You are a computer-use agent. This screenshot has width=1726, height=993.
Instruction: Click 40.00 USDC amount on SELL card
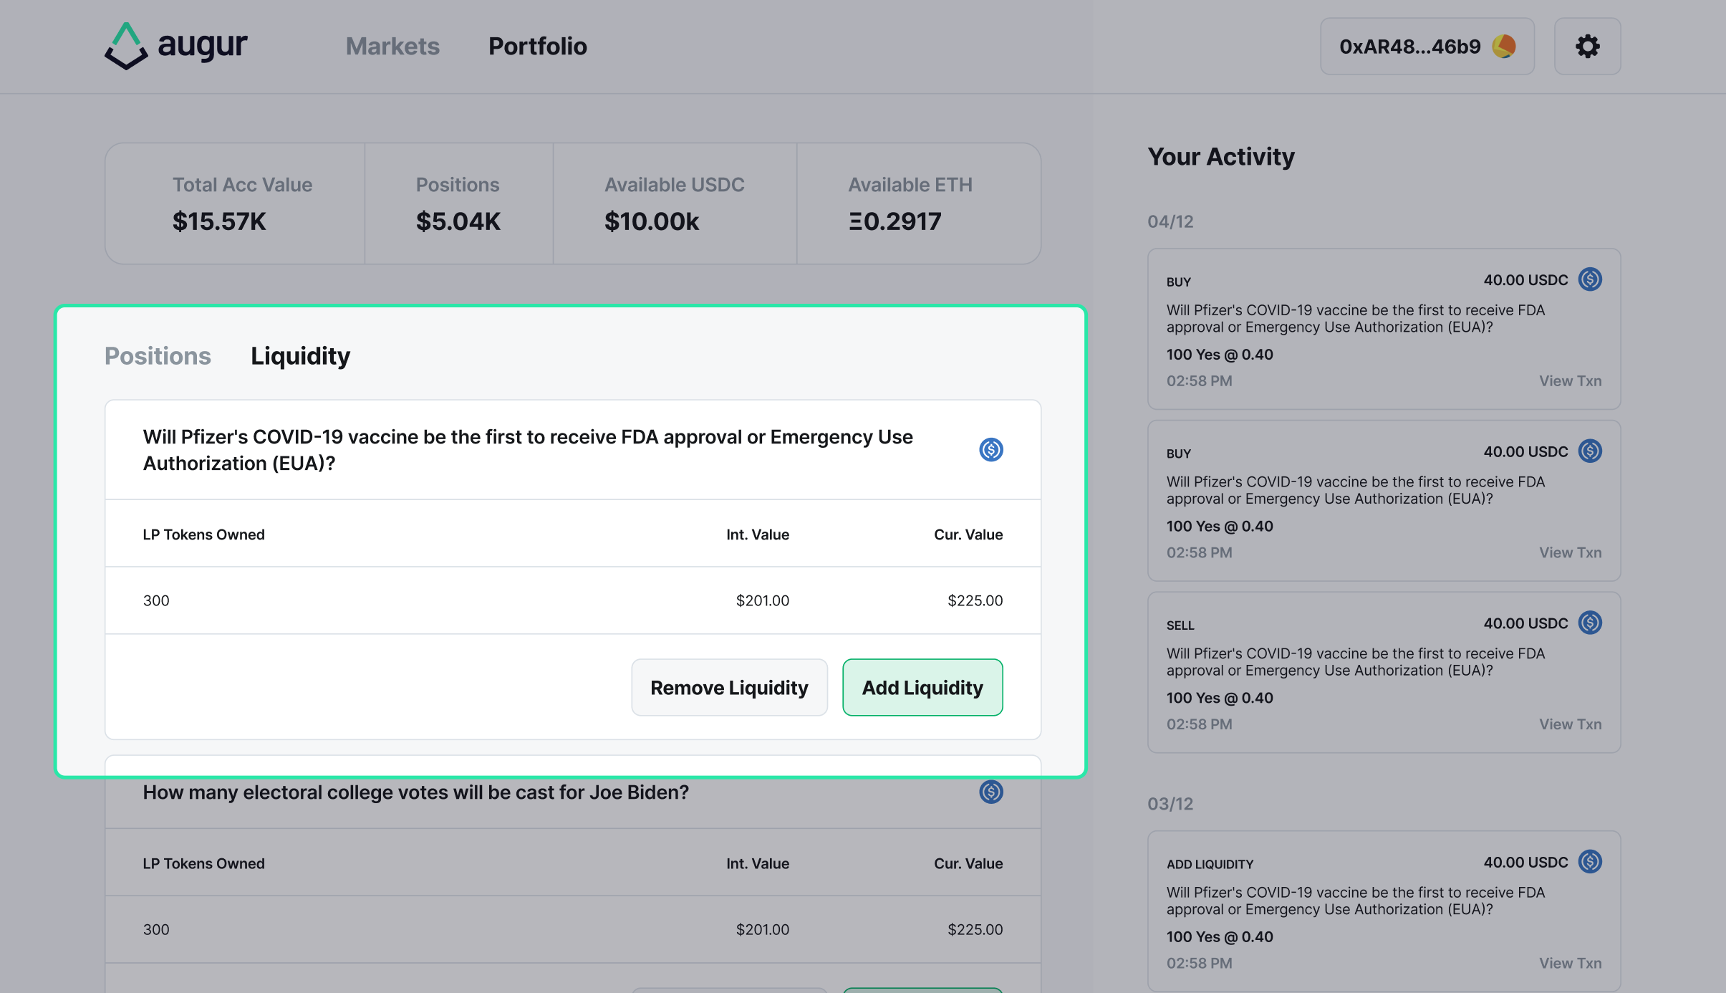coord(1525,623)
